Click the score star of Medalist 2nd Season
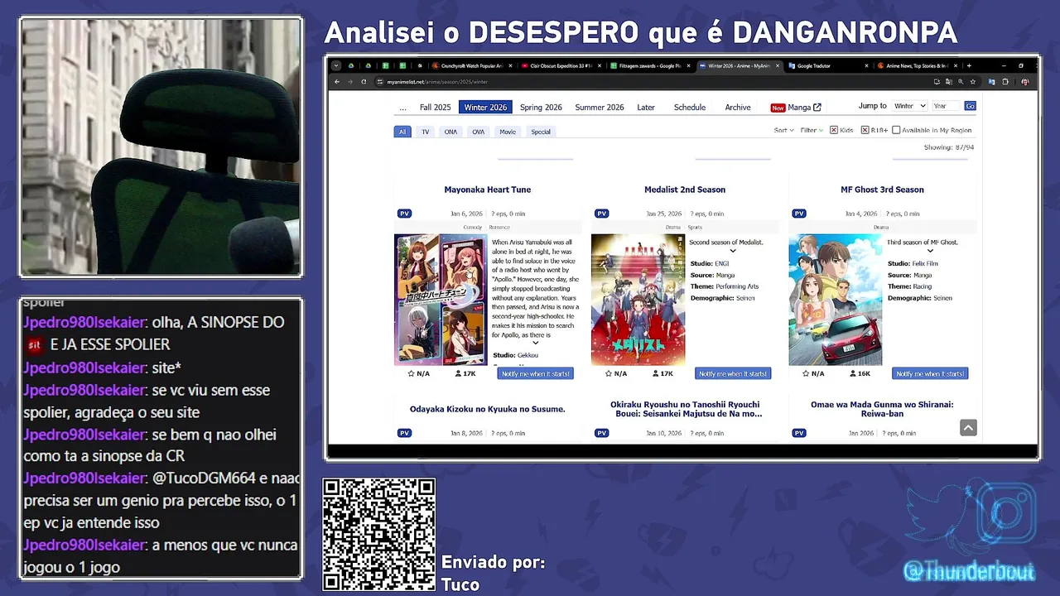Image resolution: width=1060 pixels, height=596 pixels. point(608,373)
